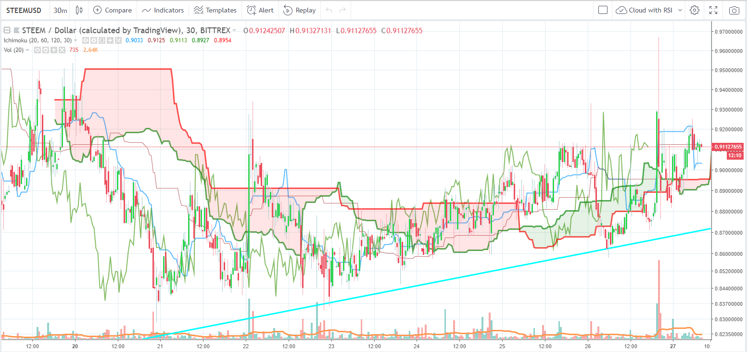Click the Ichimoku value 0.8927
Screen dimensions: 747x352
click(x=201, y=40)
